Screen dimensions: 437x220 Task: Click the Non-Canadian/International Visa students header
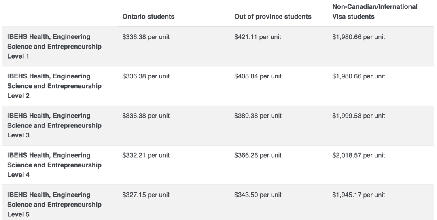pos(375,11)
